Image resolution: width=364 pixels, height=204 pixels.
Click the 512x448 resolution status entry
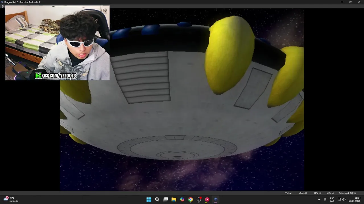pyautogui.click(x=303, y=193)
